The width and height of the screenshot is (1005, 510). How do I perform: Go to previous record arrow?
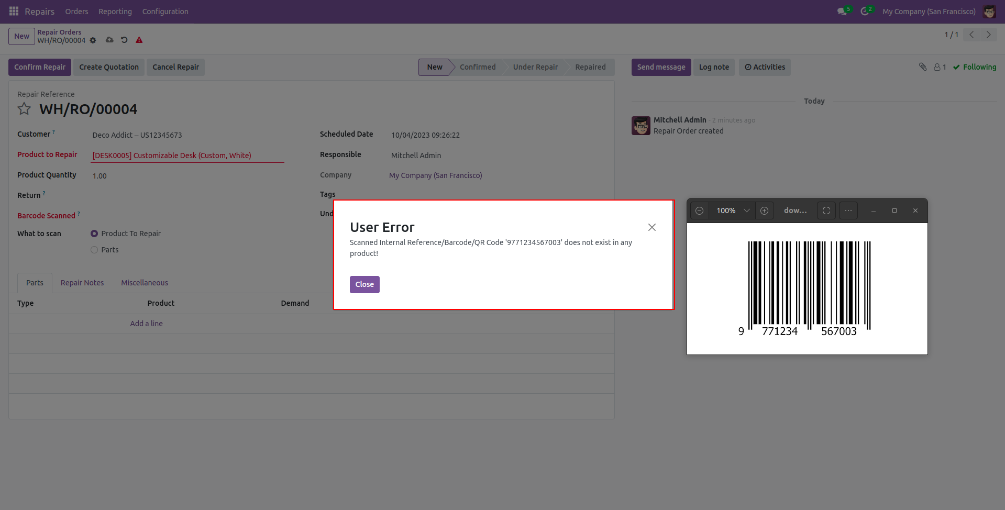point(971,35)
